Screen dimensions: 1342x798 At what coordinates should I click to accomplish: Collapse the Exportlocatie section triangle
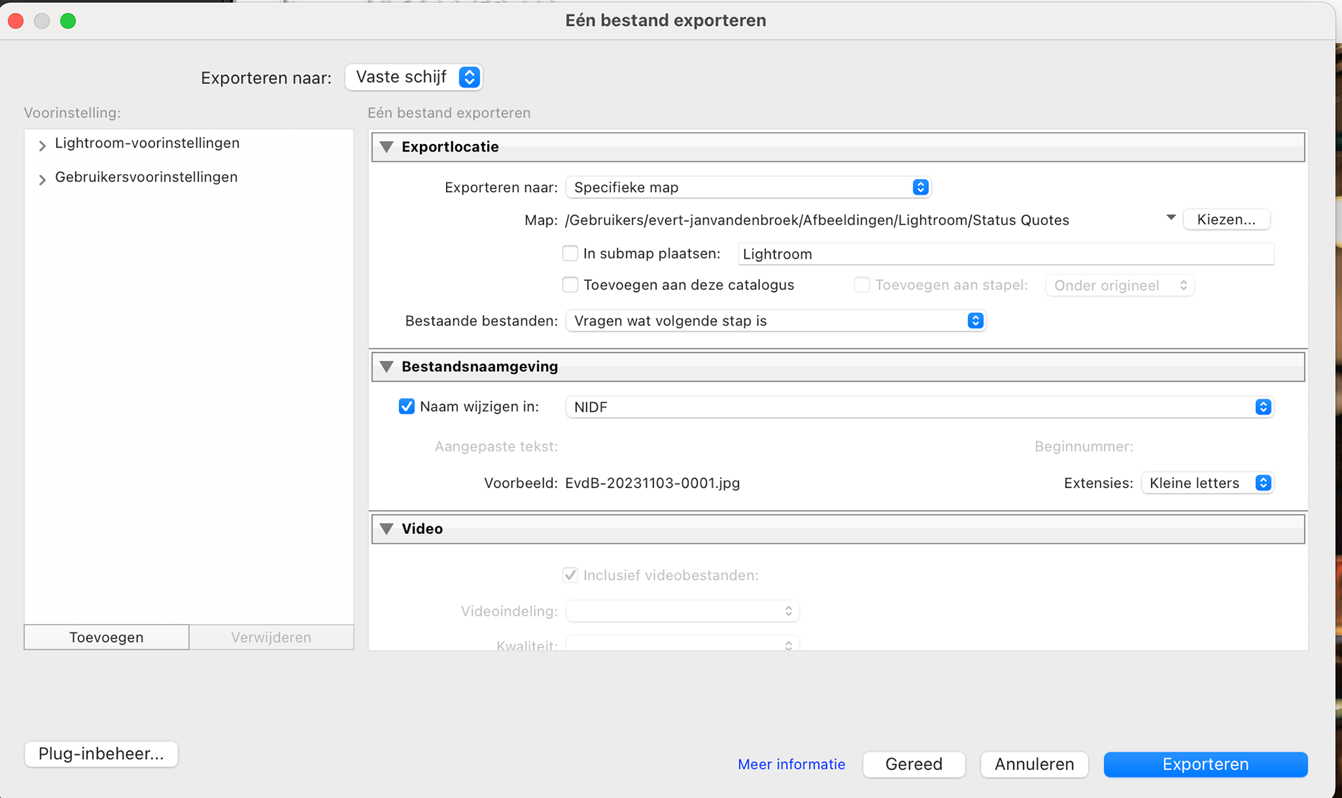pyautogui.click(x=387, y=147)
